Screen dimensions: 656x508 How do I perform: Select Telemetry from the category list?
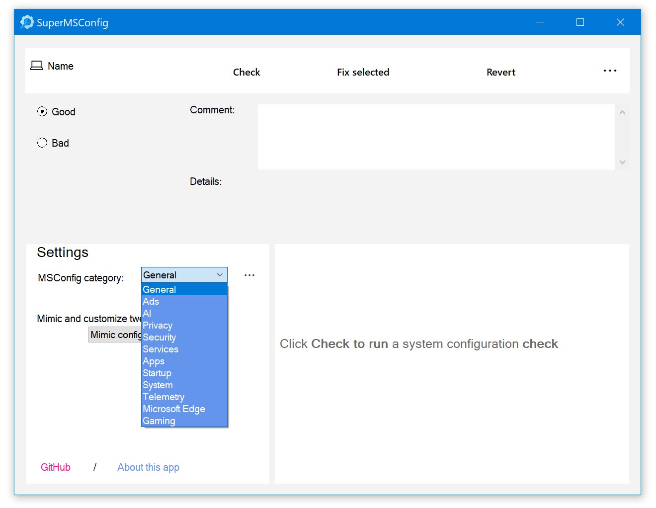click(x=164, y=397)
